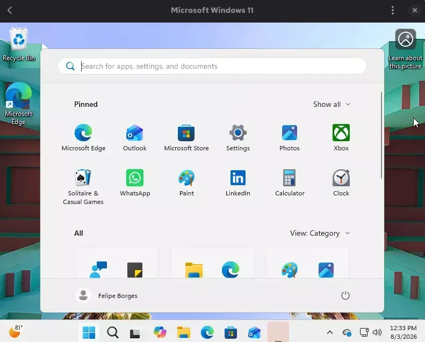Viewport: 425px width, 342px height.
Task: Go back using the title bar arrow
Action: tap(10, 10)
